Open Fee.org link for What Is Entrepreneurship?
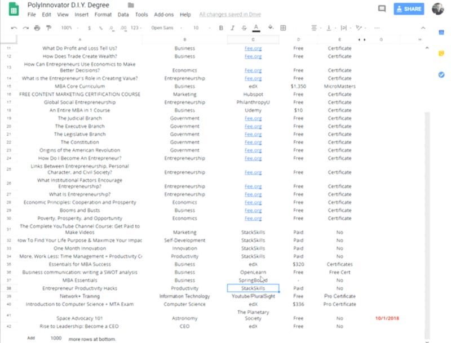 253,194
